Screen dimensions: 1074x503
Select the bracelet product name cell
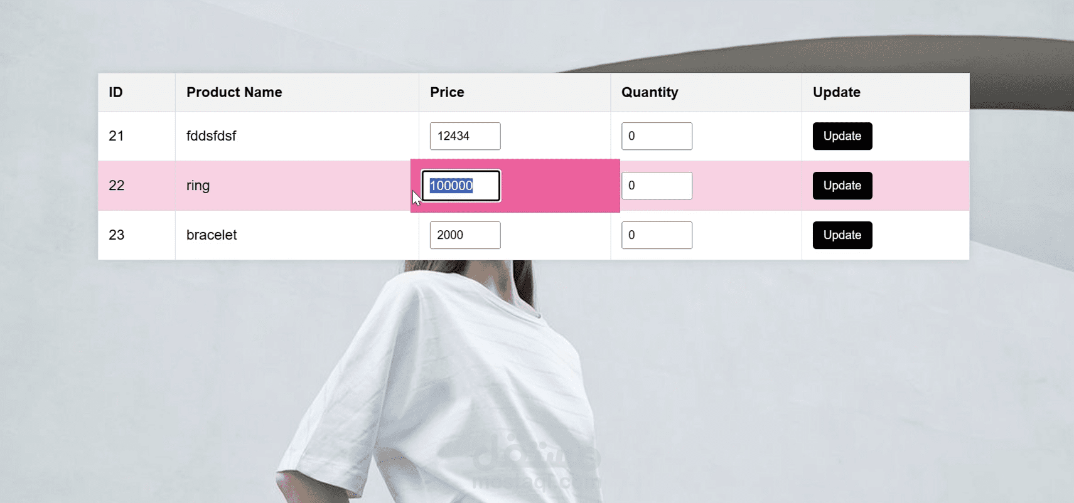point(297,235)
